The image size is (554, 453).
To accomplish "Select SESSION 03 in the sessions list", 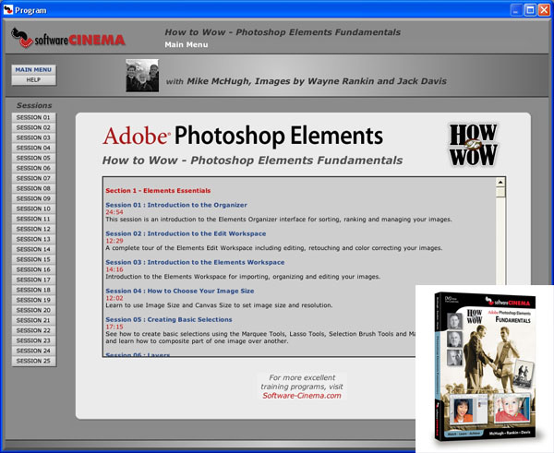I will [x=33, y=137].
